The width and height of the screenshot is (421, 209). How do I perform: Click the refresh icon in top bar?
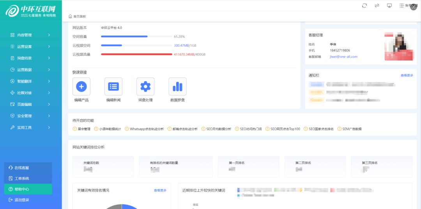(x=364, y=5)
